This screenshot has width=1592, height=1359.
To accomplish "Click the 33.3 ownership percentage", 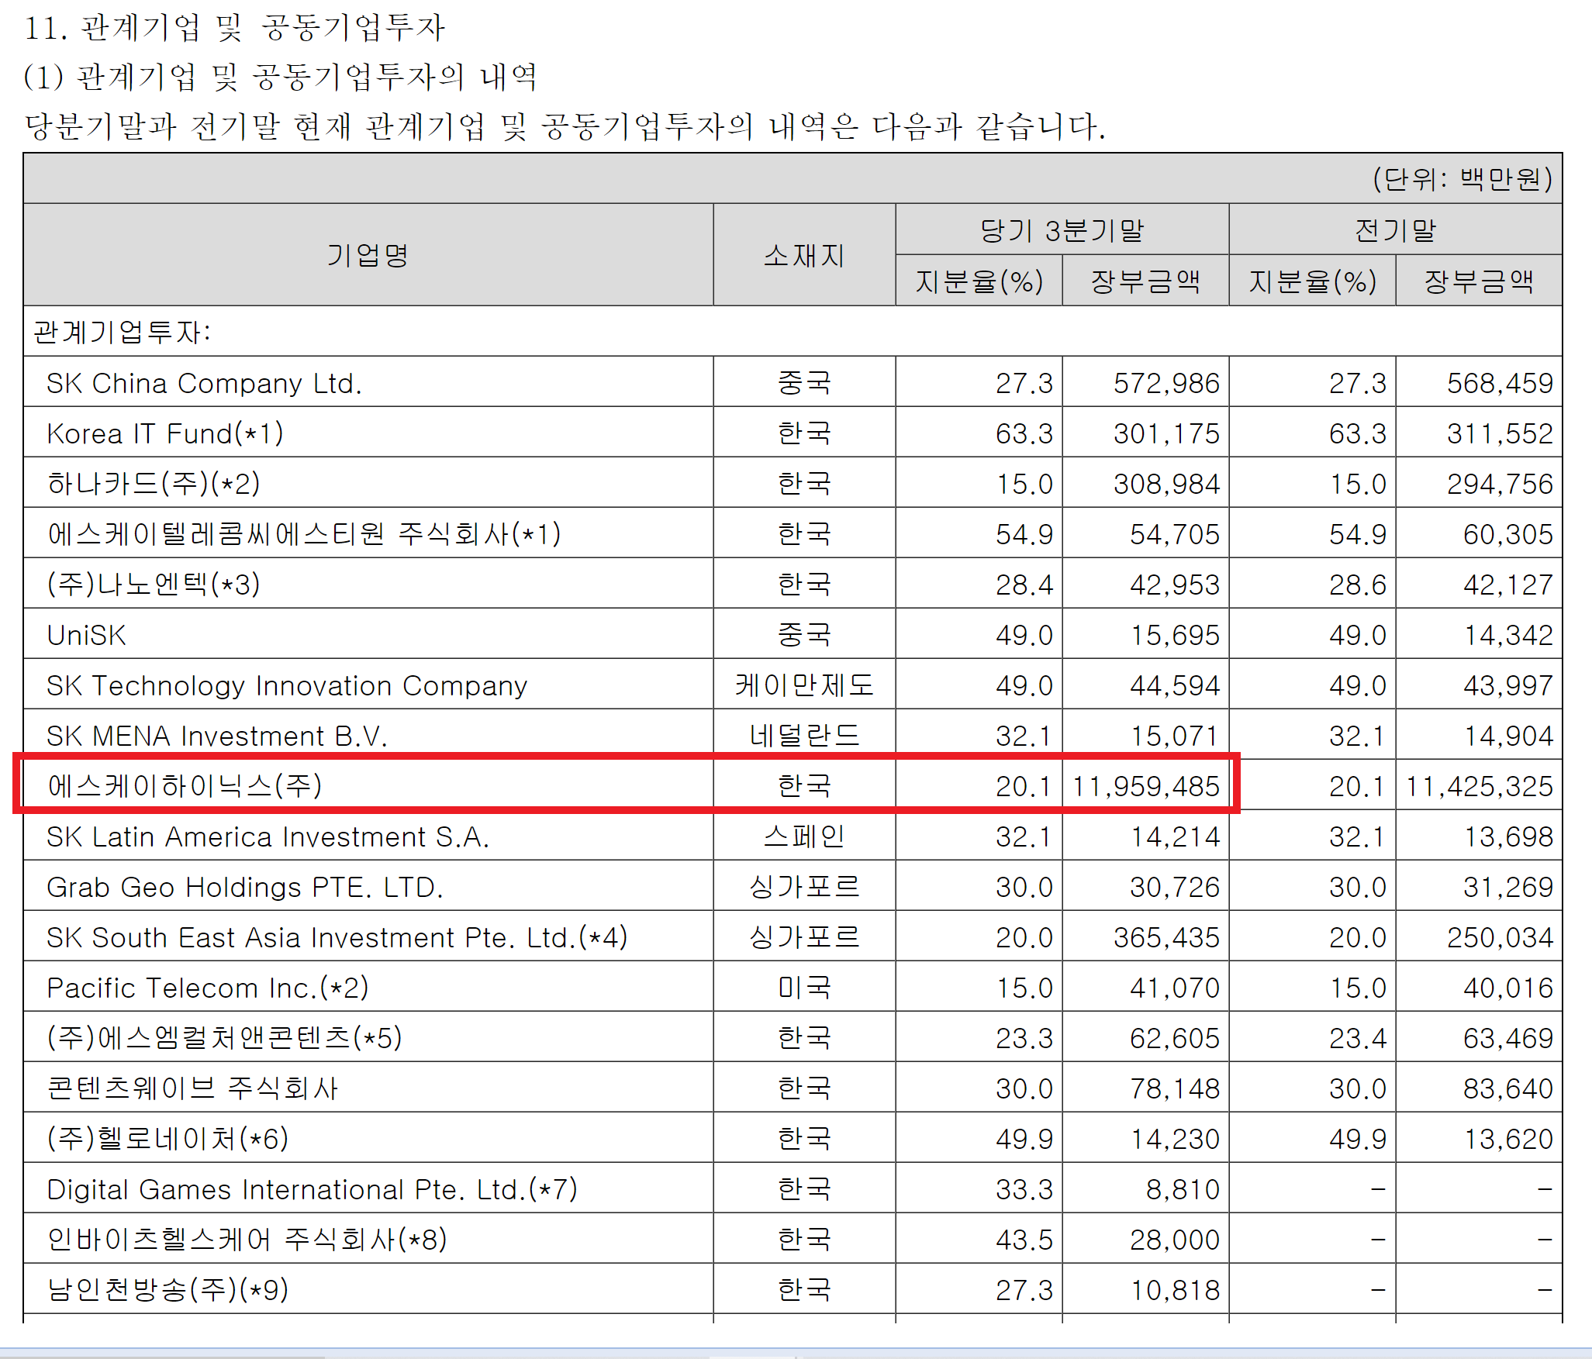I will [1024, 1189].
